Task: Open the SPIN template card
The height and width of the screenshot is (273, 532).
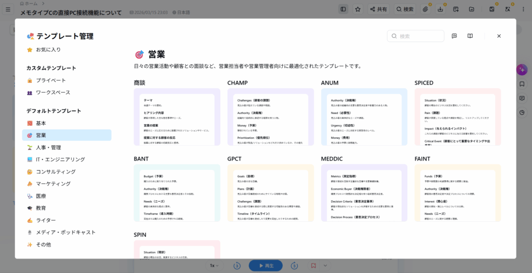Action: point(177,249)
